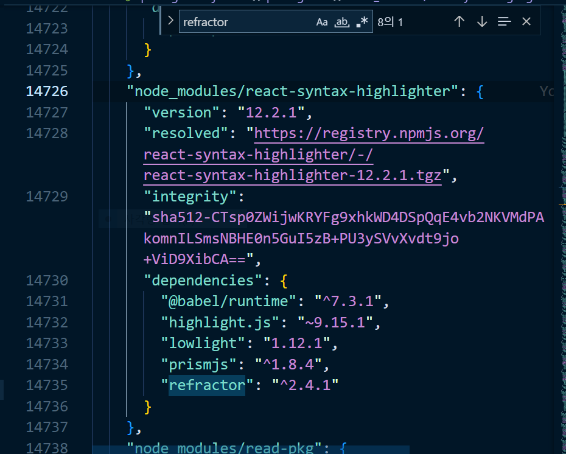Viewport: 566px width, 454px height.
Task: Click the "@babel/runtime" dependency
Action: pyautogui.click(x=228, y=301)
